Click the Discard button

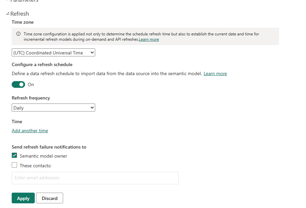click(49, 198)
